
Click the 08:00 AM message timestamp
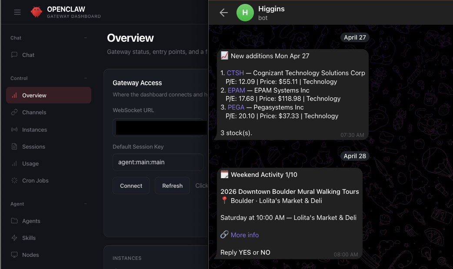tap(346, 255)
